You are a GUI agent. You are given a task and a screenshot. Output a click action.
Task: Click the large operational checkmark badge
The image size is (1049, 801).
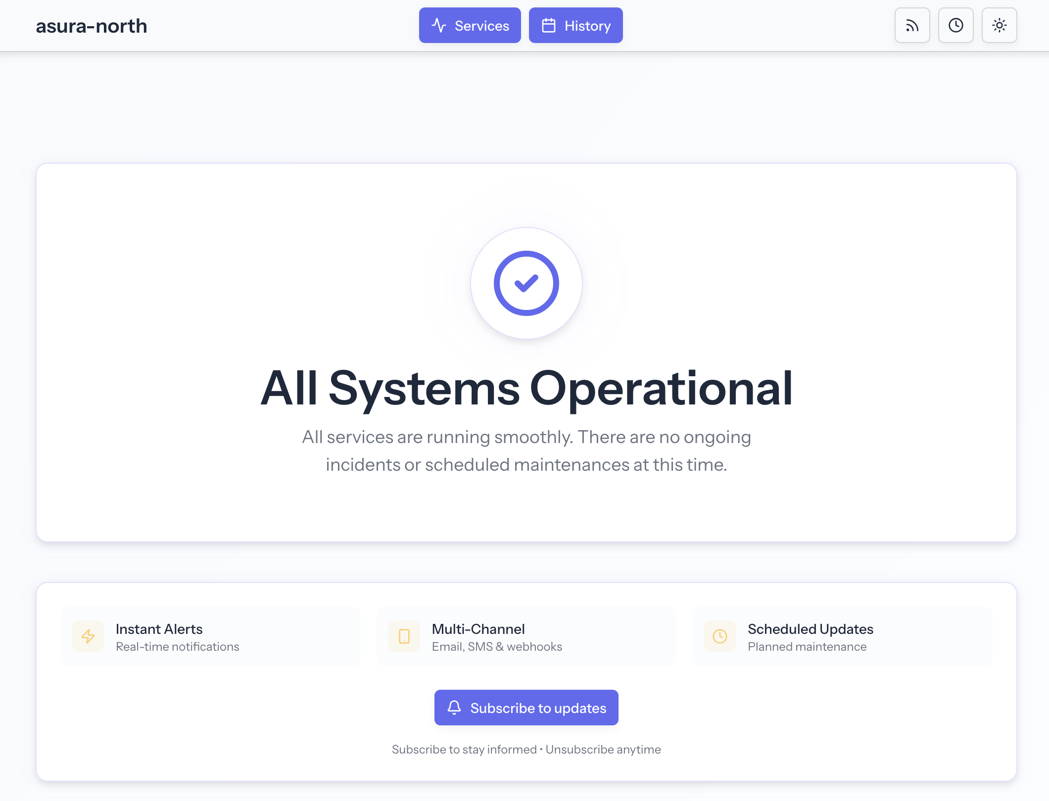526,284
